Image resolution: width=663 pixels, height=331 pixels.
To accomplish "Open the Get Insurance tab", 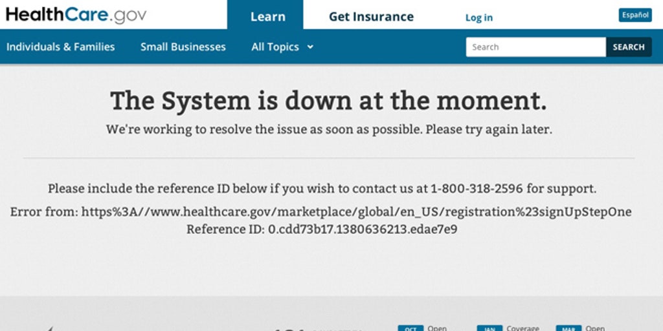I will click(371, 16).
